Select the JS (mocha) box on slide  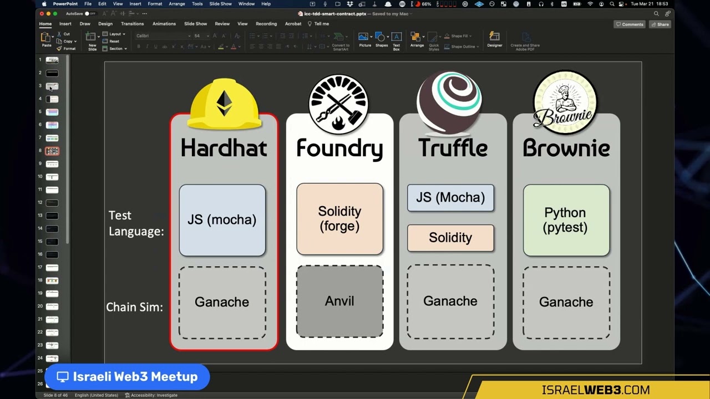[x=222, y=220]
